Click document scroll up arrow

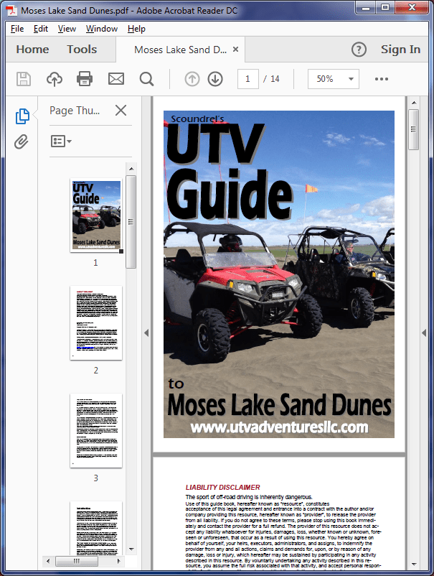414,103
